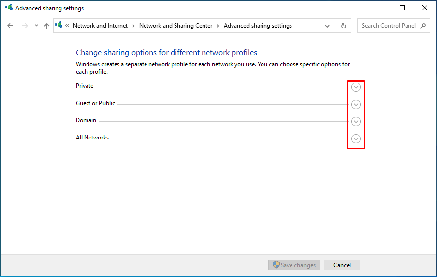
Task: Click the search magnifier icon
Action: tap(423, 26)
